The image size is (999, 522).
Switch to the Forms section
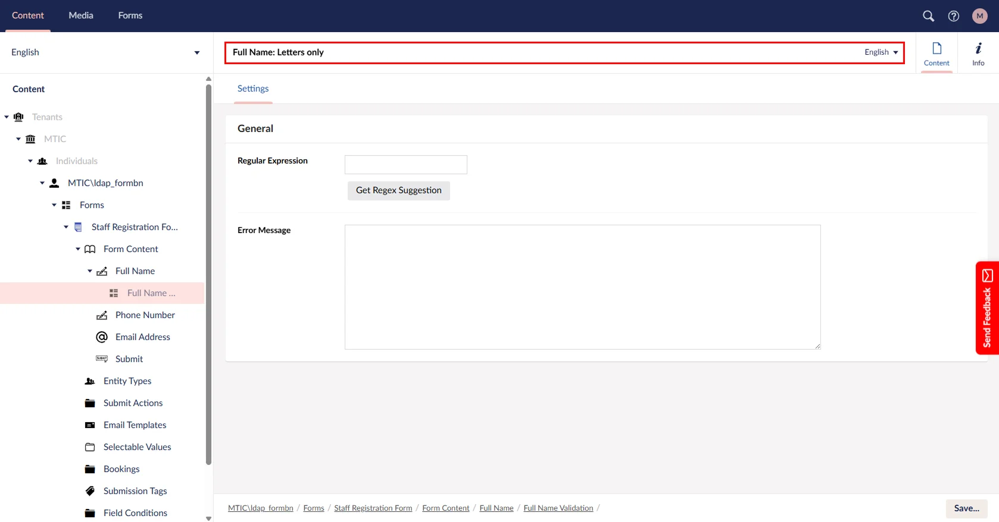click(130, 15)
